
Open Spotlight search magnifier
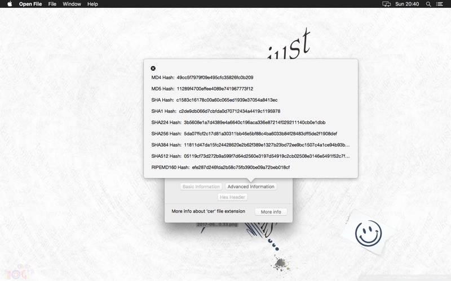click(428, 4)
